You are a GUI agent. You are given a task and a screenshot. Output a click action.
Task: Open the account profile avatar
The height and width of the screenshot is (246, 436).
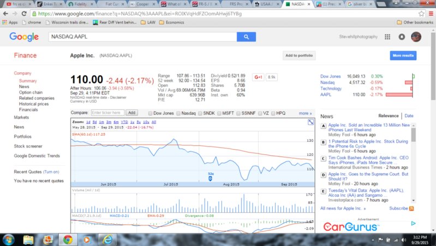point(416,37)
